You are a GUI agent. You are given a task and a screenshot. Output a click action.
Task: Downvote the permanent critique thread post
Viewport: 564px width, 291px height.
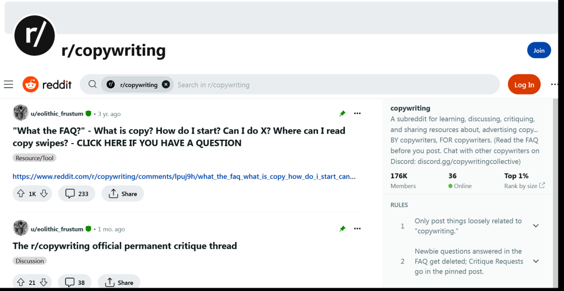click(x=43, y=283)
